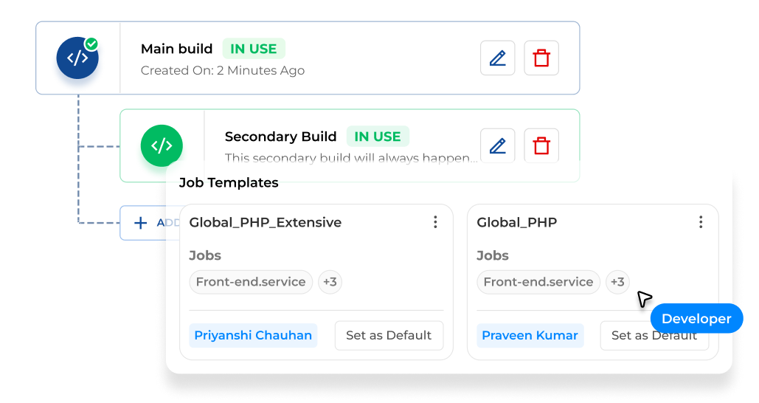Select Front-end.service chip in Global_PHP_Extensive
Image resolution: width=759 pixels, height=403 pixels.
(251, 282)
